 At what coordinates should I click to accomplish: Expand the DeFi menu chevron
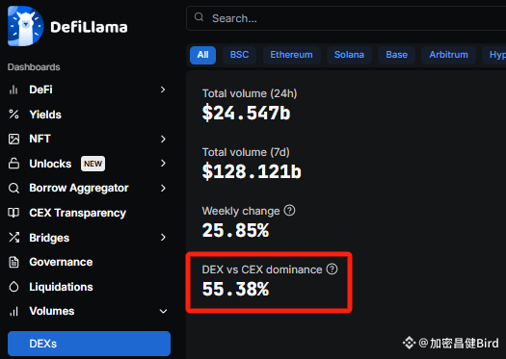coord(163,90)
